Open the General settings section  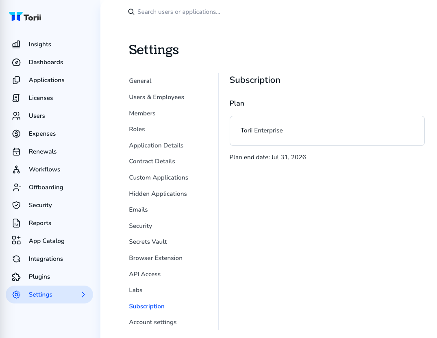pos(140,81)
